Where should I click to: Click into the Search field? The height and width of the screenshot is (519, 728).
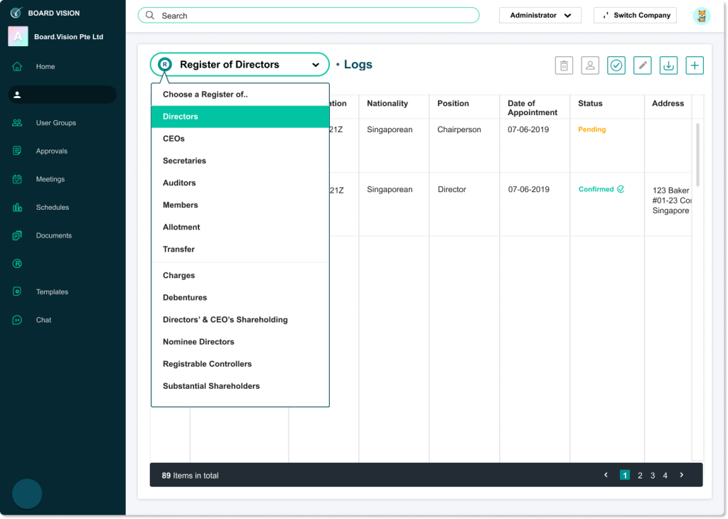pyautogui.click(x=309, y=16)
